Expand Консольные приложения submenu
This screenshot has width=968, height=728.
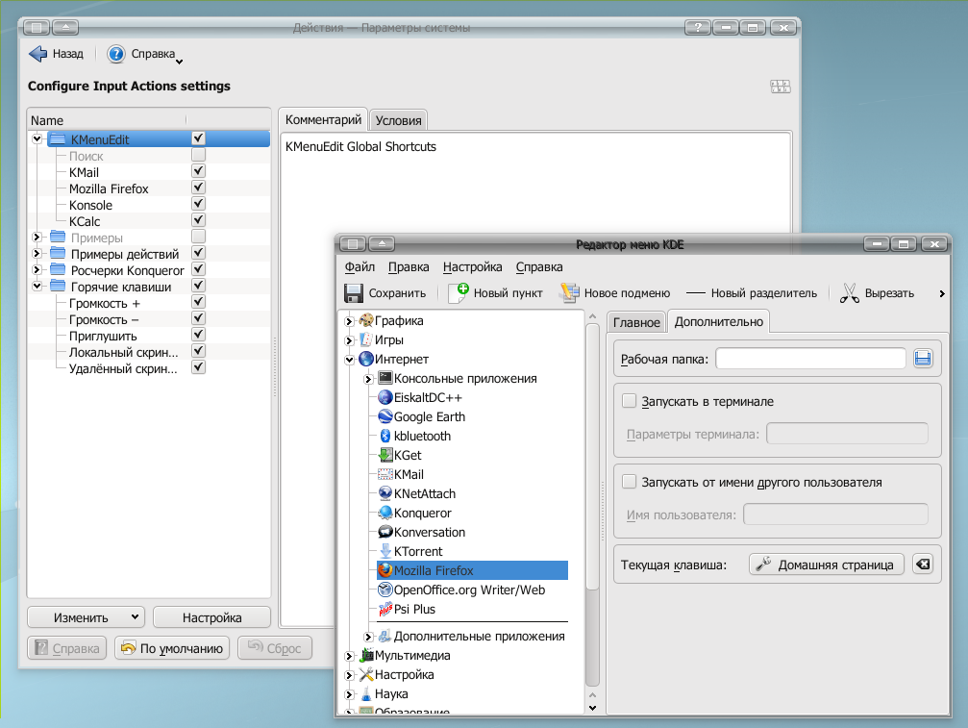click(368, 379)
